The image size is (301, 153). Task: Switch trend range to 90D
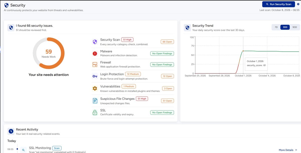point(294,27)
